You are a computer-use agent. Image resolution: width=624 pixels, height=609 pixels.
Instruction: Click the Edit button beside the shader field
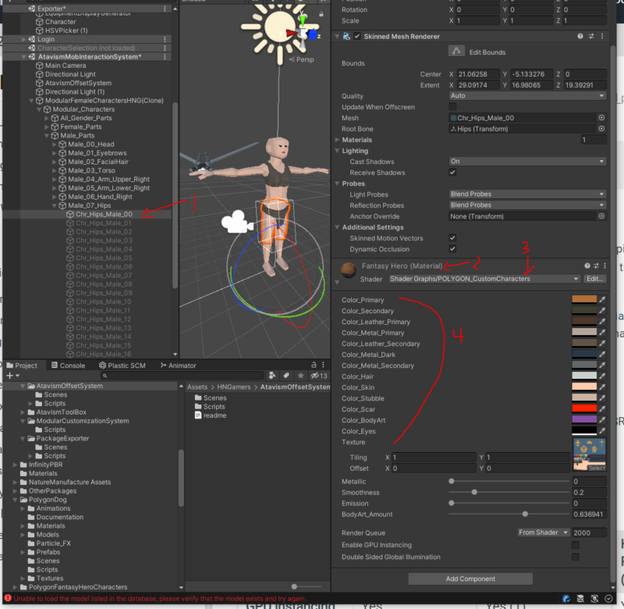point(597,279)
